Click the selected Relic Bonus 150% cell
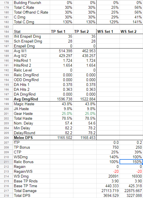The height and width of the screenshot is (198, 143). point(131,162)
